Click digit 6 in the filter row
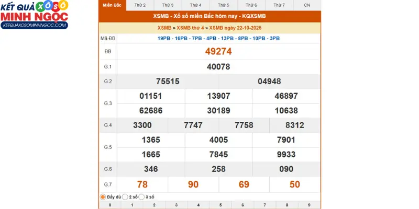419x209 pixels. [x=242, y=205]
